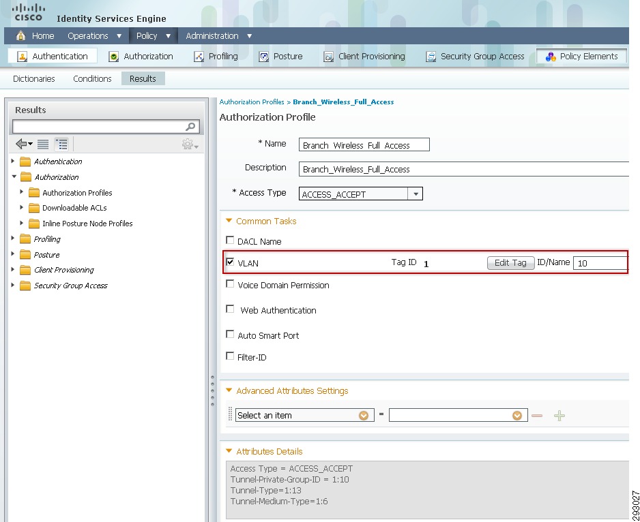This screenshot has width=640, height=522.
Task: Open the gear settings icon in Results panel
Action: click(190, 144)
